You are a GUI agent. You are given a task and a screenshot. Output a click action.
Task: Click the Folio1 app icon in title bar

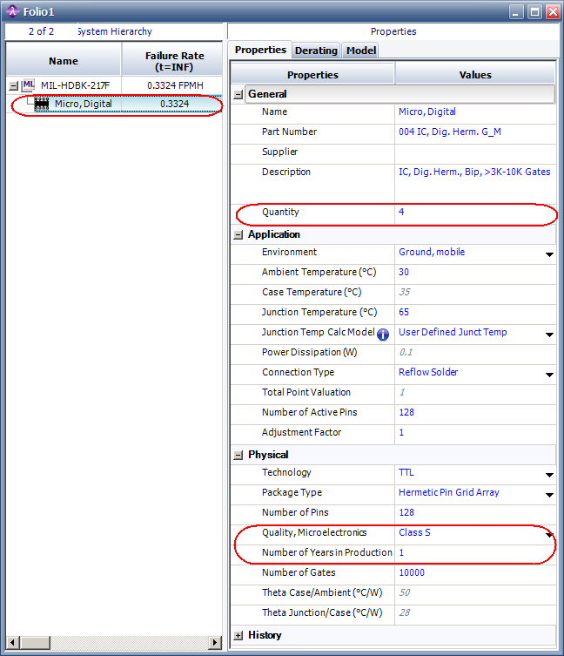coord(11,11)
